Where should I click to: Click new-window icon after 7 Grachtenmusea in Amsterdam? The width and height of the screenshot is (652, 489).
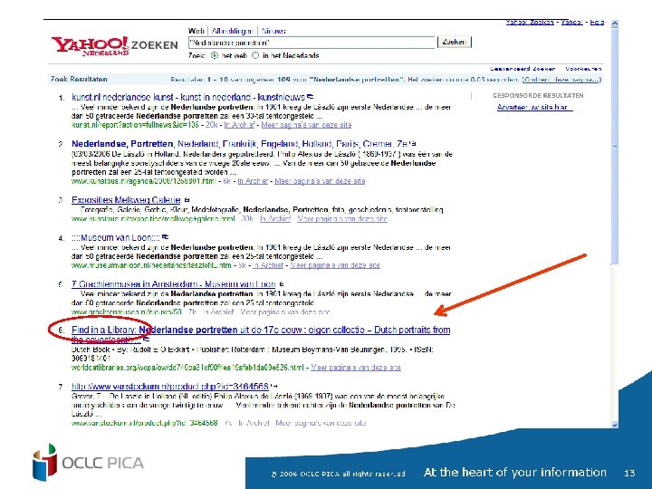(x=281, y=284)
